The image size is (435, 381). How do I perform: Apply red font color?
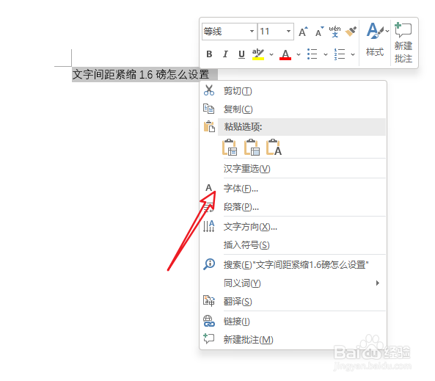[285, 54]
